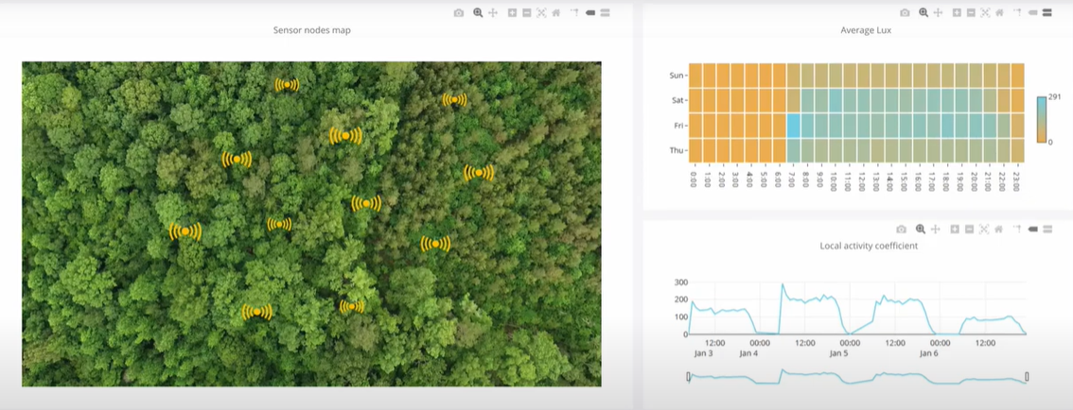The height and width of the screenshot is (410, 1073).
Task: Click the Average Lux color scale bar
Action: tap(1041, 119)
